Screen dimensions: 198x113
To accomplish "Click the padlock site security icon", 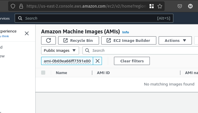I will 21,6.
